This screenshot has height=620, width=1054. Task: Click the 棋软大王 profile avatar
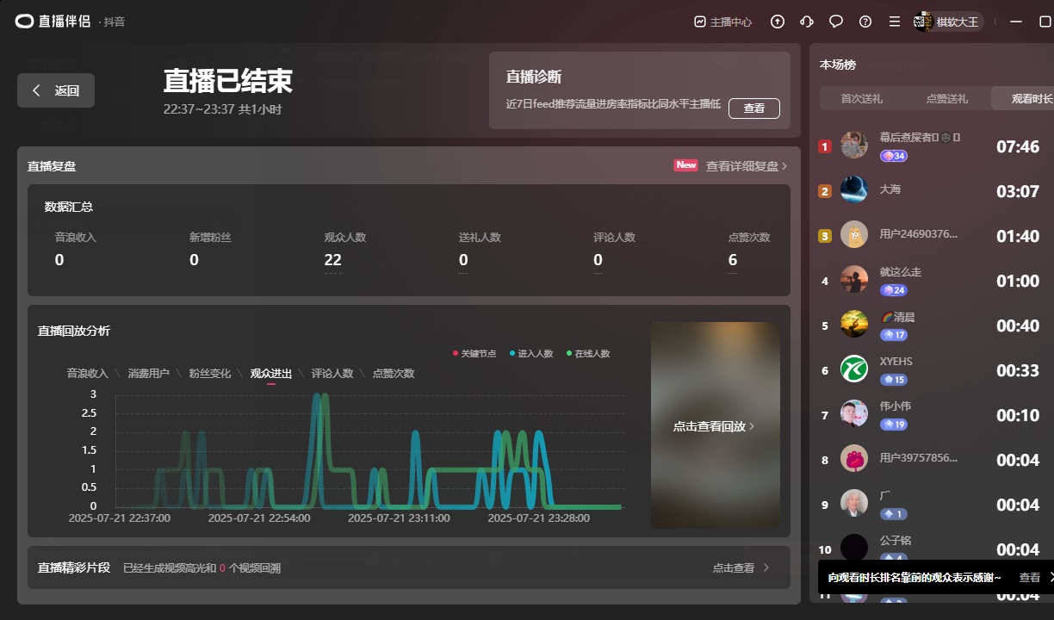(924, 22)
